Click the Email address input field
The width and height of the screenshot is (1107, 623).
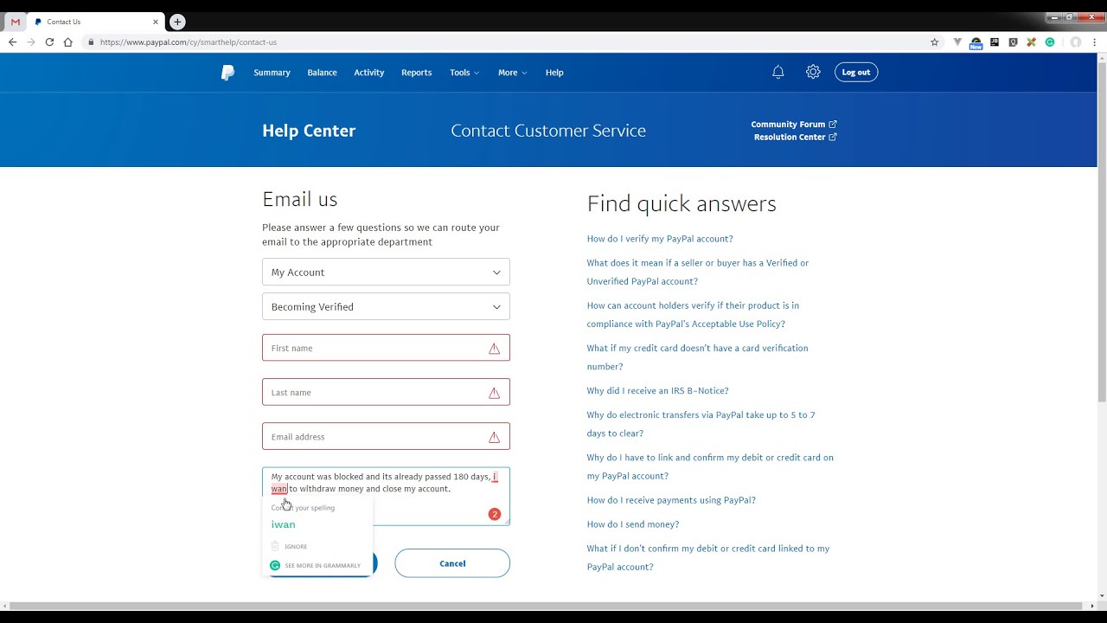386,436
